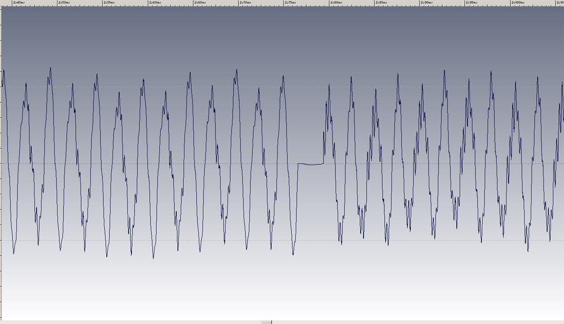This screenshot has width=564, height=324.
Task: Jump to the 2s100ms ruler marker
Action: point(517,3)
